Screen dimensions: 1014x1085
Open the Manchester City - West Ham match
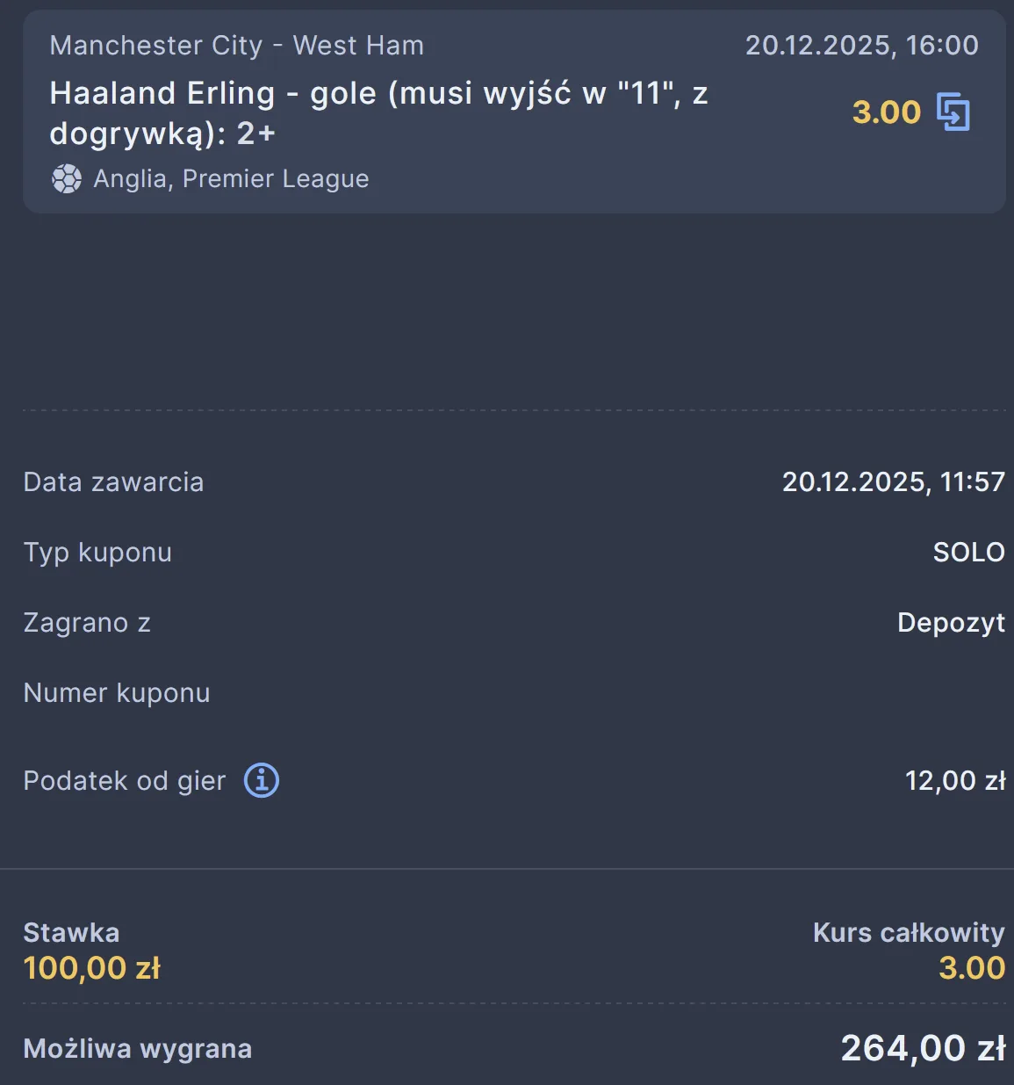click(236, 45)
